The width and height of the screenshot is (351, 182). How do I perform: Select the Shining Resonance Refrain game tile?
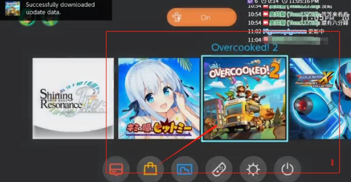tap(73, 99)
